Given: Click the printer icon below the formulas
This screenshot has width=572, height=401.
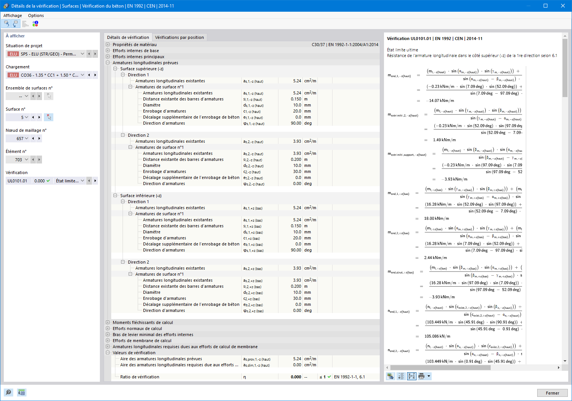Looking at the screenshot, I should (x=421, y=376).
